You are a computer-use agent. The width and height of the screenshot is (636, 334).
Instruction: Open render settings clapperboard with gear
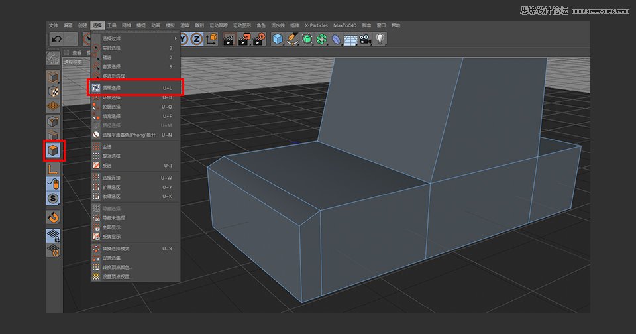pyautogui.click(x=259, y=40)
